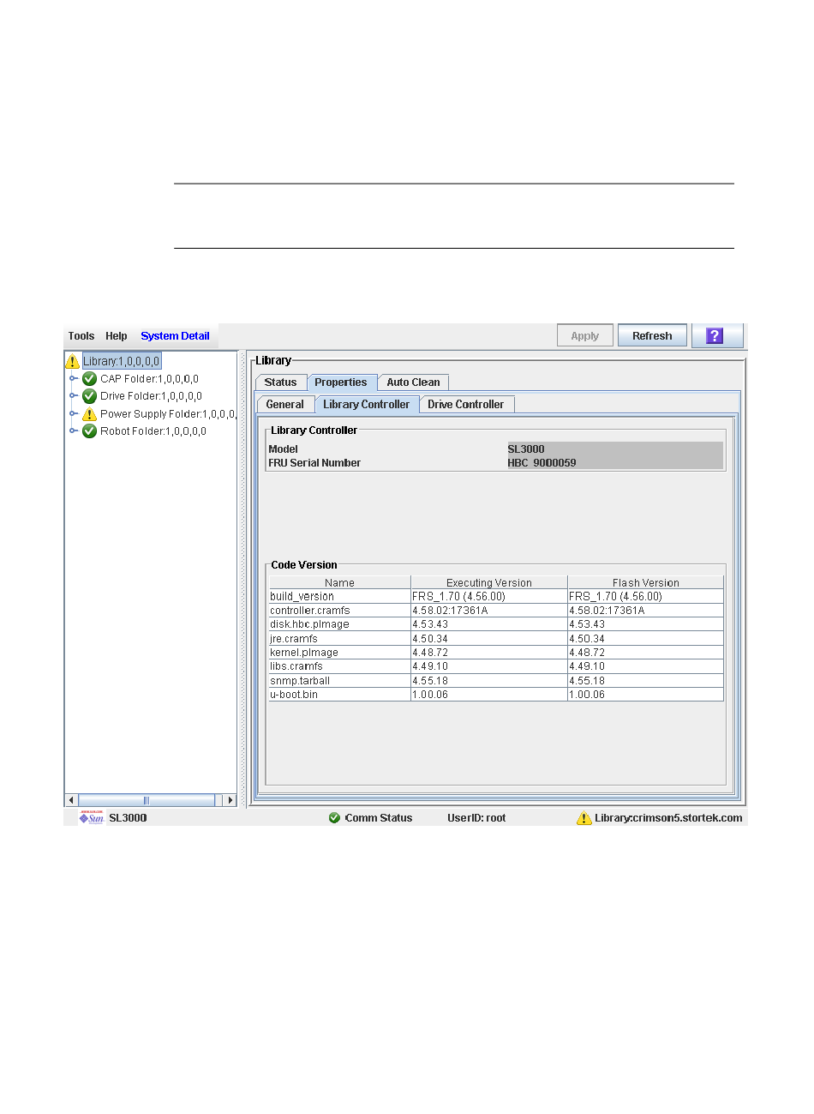Click the SL3000 label in the status bar
Image resolution: width=814 pixels, height=1114 pixels.
(x=128, y=818)
